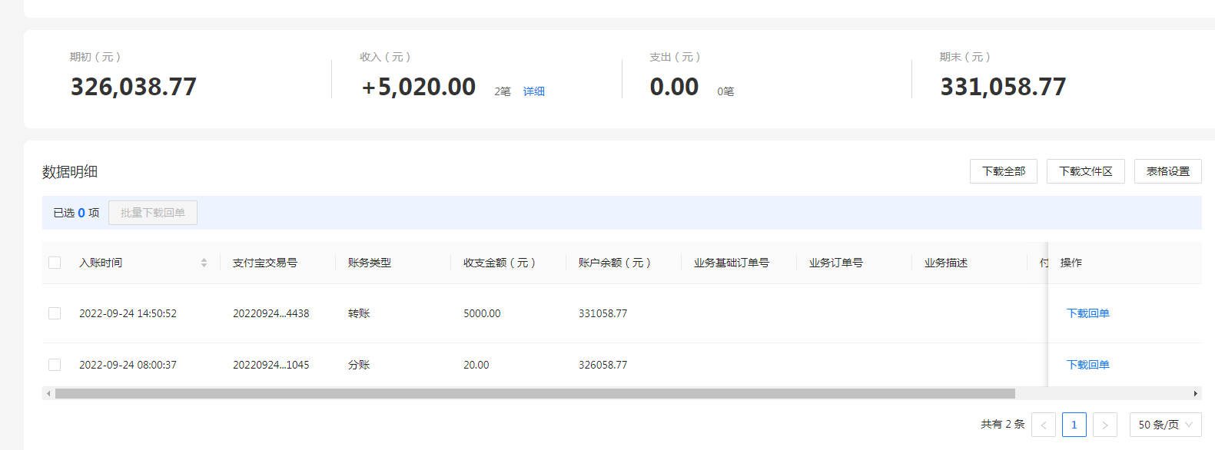Click the 支付宝交易号 column header
Image resolution: width=1215 pixels, height=450 pixels.
(265, 263)
